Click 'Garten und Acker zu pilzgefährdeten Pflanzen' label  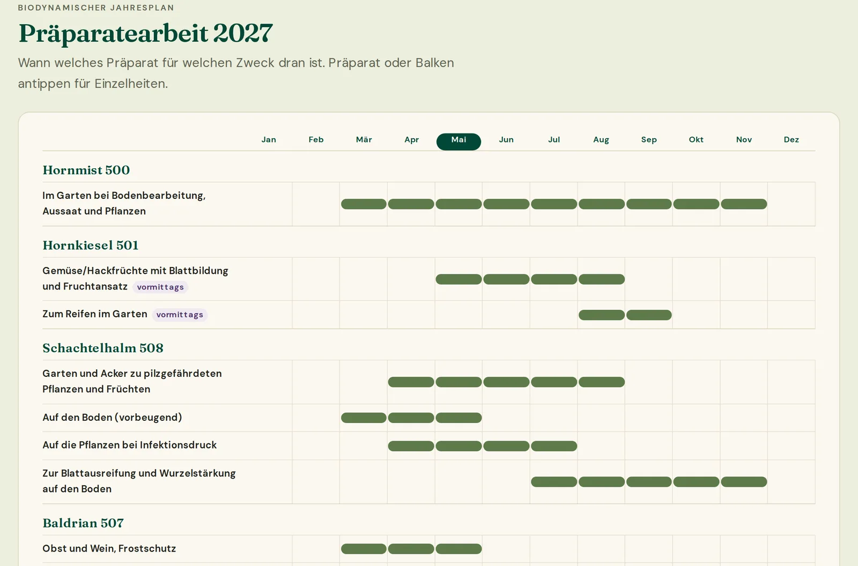tap(132, 381)
